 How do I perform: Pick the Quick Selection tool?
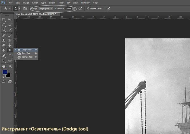coord(10,25)
